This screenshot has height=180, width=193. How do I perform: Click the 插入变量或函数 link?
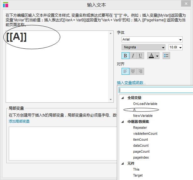tap(131, 83)
